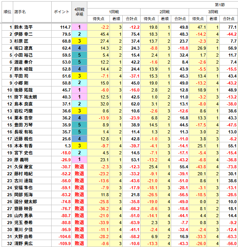
Task: Select player name 岩松 巧磨
Action: pyautogui.click(x=23, y=111)
